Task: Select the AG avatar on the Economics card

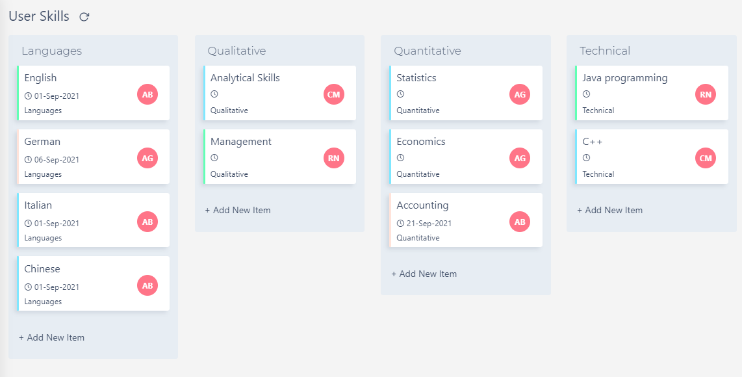Action: 520,158
